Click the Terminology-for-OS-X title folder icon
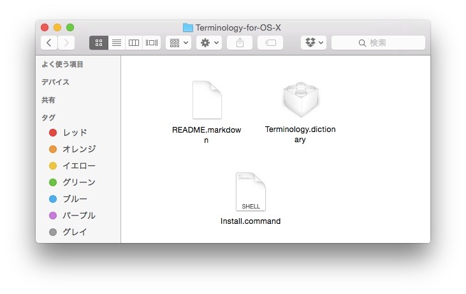This screenshot has width=466, height=294. pos(188,27)
